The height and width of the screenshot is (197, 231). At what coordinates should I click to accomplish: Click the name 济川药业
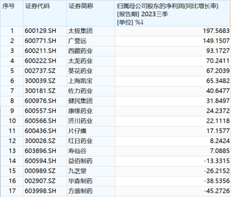pos(80,121)
